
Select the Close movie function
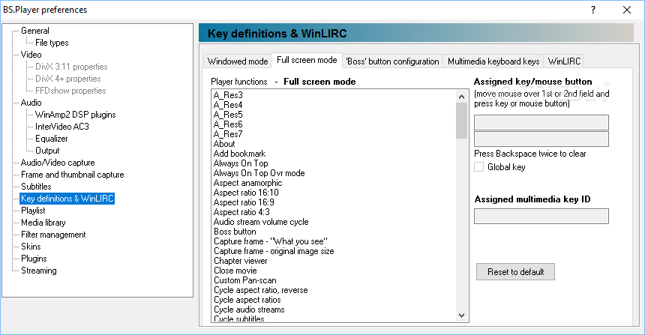(235, 271)
